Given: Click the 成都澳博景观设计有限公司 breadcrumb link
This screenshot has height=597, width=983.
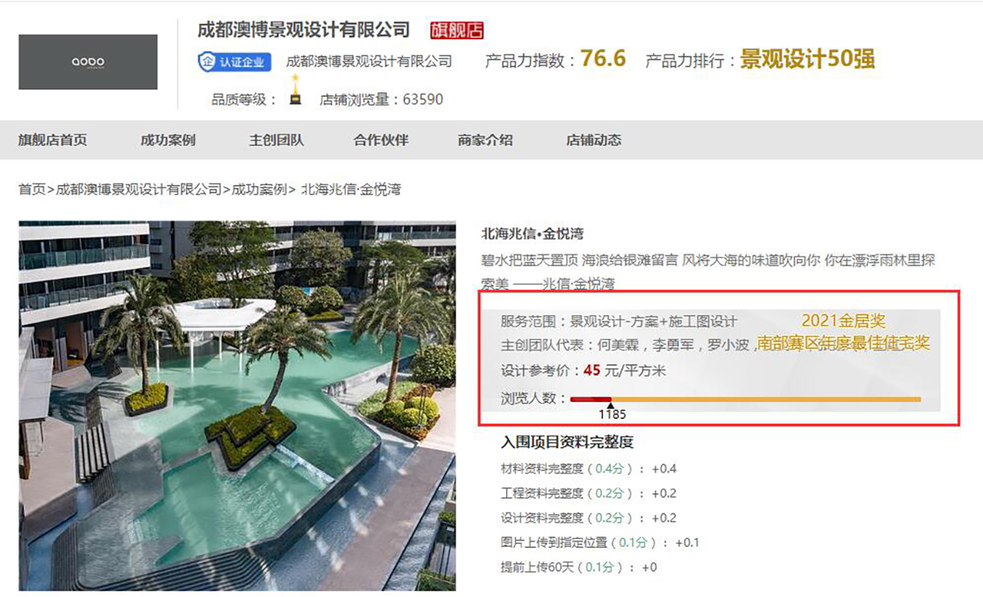Looking at the screenshot, I should pyautogui.click(x=138, y=189).
